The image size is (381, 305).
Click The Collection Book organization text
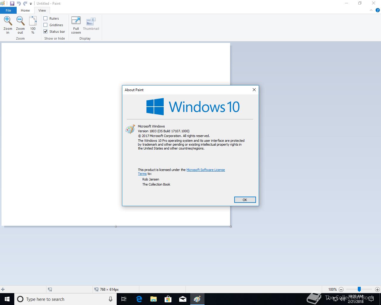click(x=156, y=184)
